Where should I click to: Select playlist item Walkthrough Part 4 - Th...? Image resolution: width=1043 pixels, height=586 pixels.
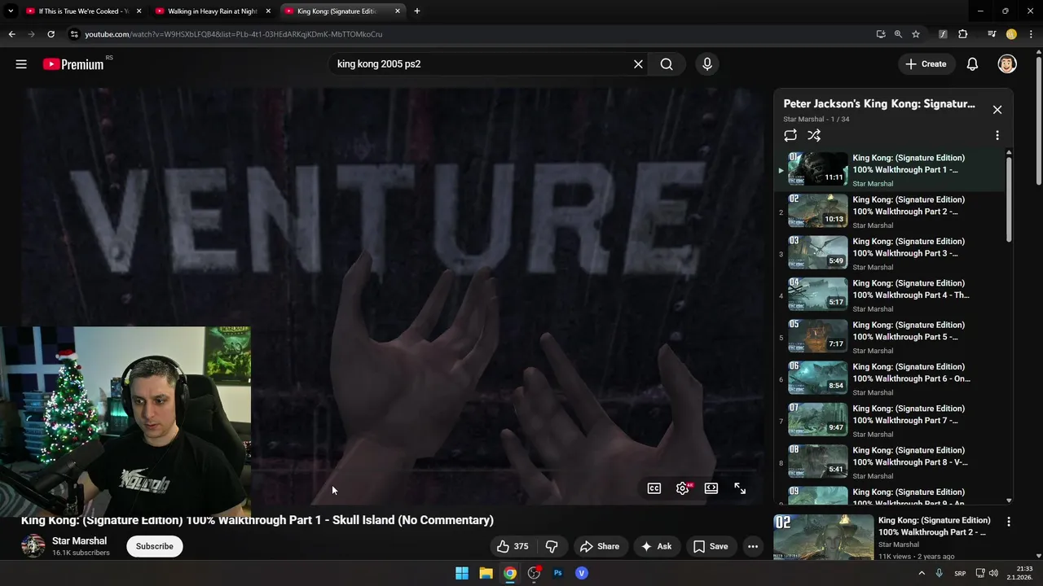[891, 295]
